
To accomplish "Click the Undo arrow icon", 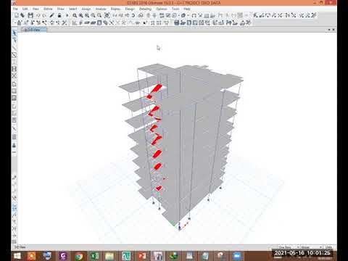I will coord(38,15).
